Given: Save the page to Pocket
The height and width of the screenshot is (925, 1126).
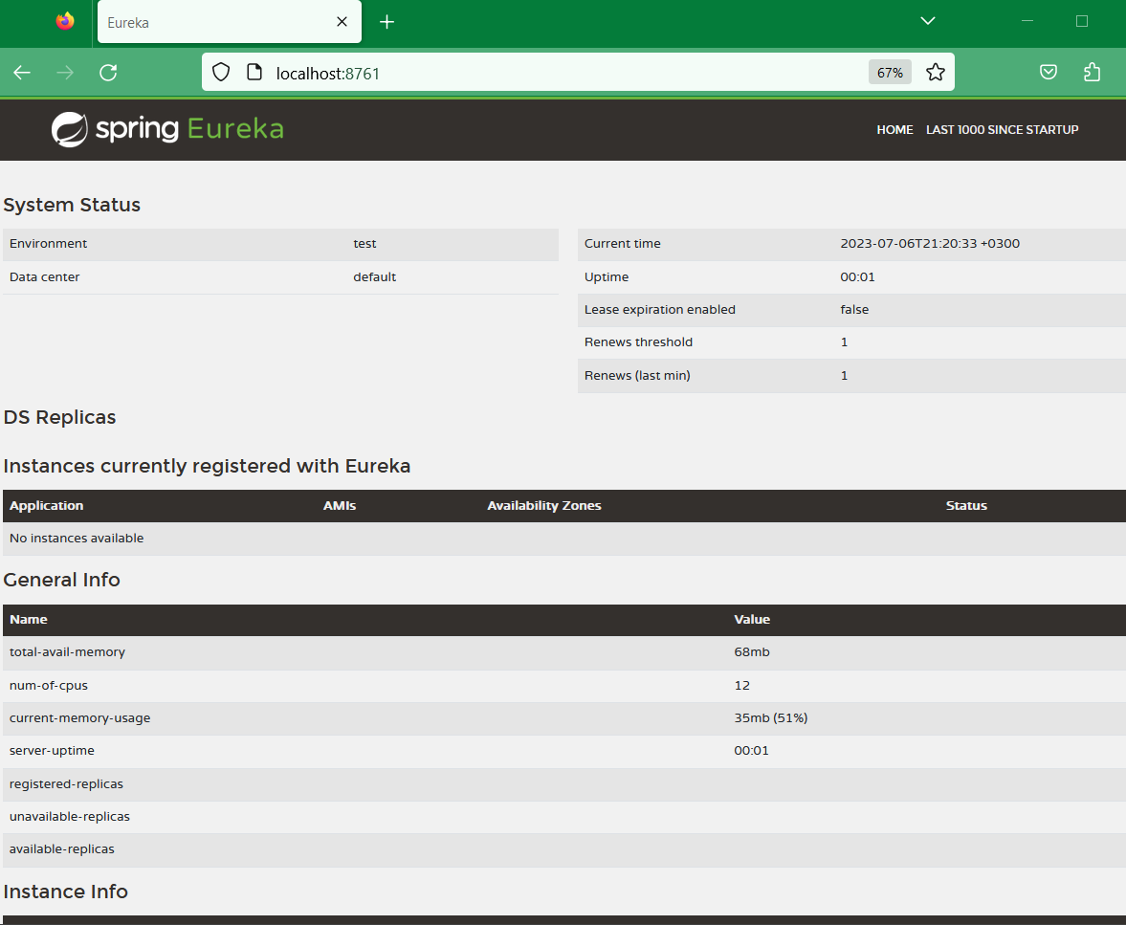Looking at the screenshot, I should 1049,73.
